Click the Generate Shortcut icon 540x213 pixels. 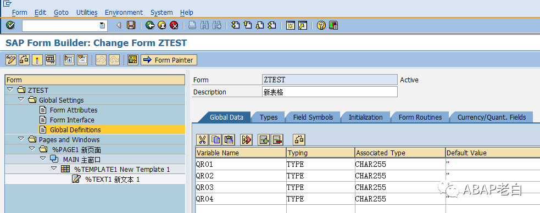tap(302, 25)
